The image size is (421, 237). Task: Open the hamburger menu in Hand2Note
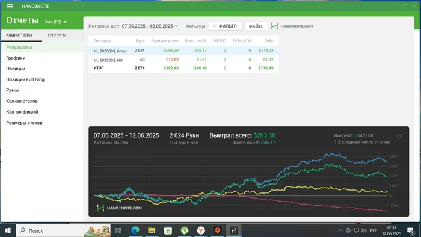pyautogui.click(x=10, y=6)
